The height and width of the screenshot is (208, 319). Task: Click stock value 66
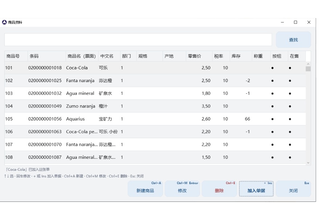[248, 119]
